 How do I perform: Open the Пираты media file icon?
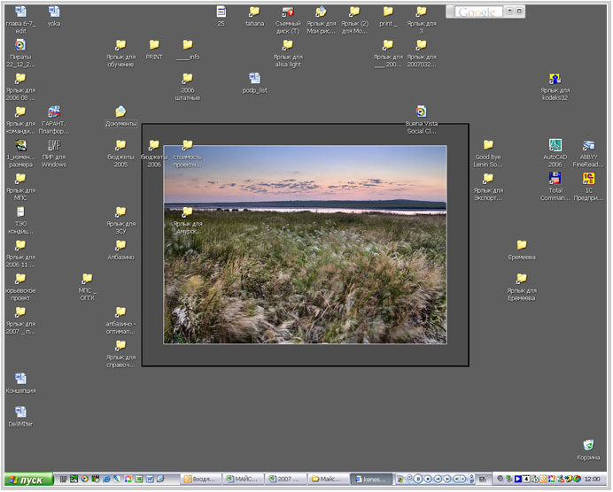20,53
